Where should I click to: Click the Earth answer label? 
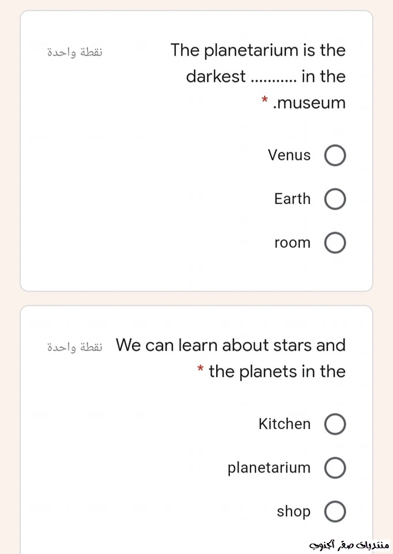pos(292,199)
